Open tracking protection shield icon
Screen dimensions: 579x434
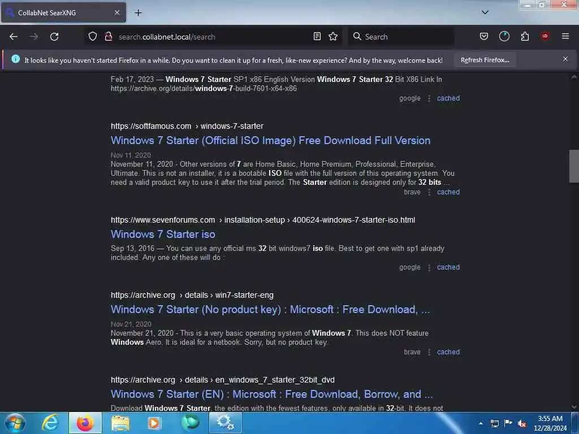click(x=93, y=37)
